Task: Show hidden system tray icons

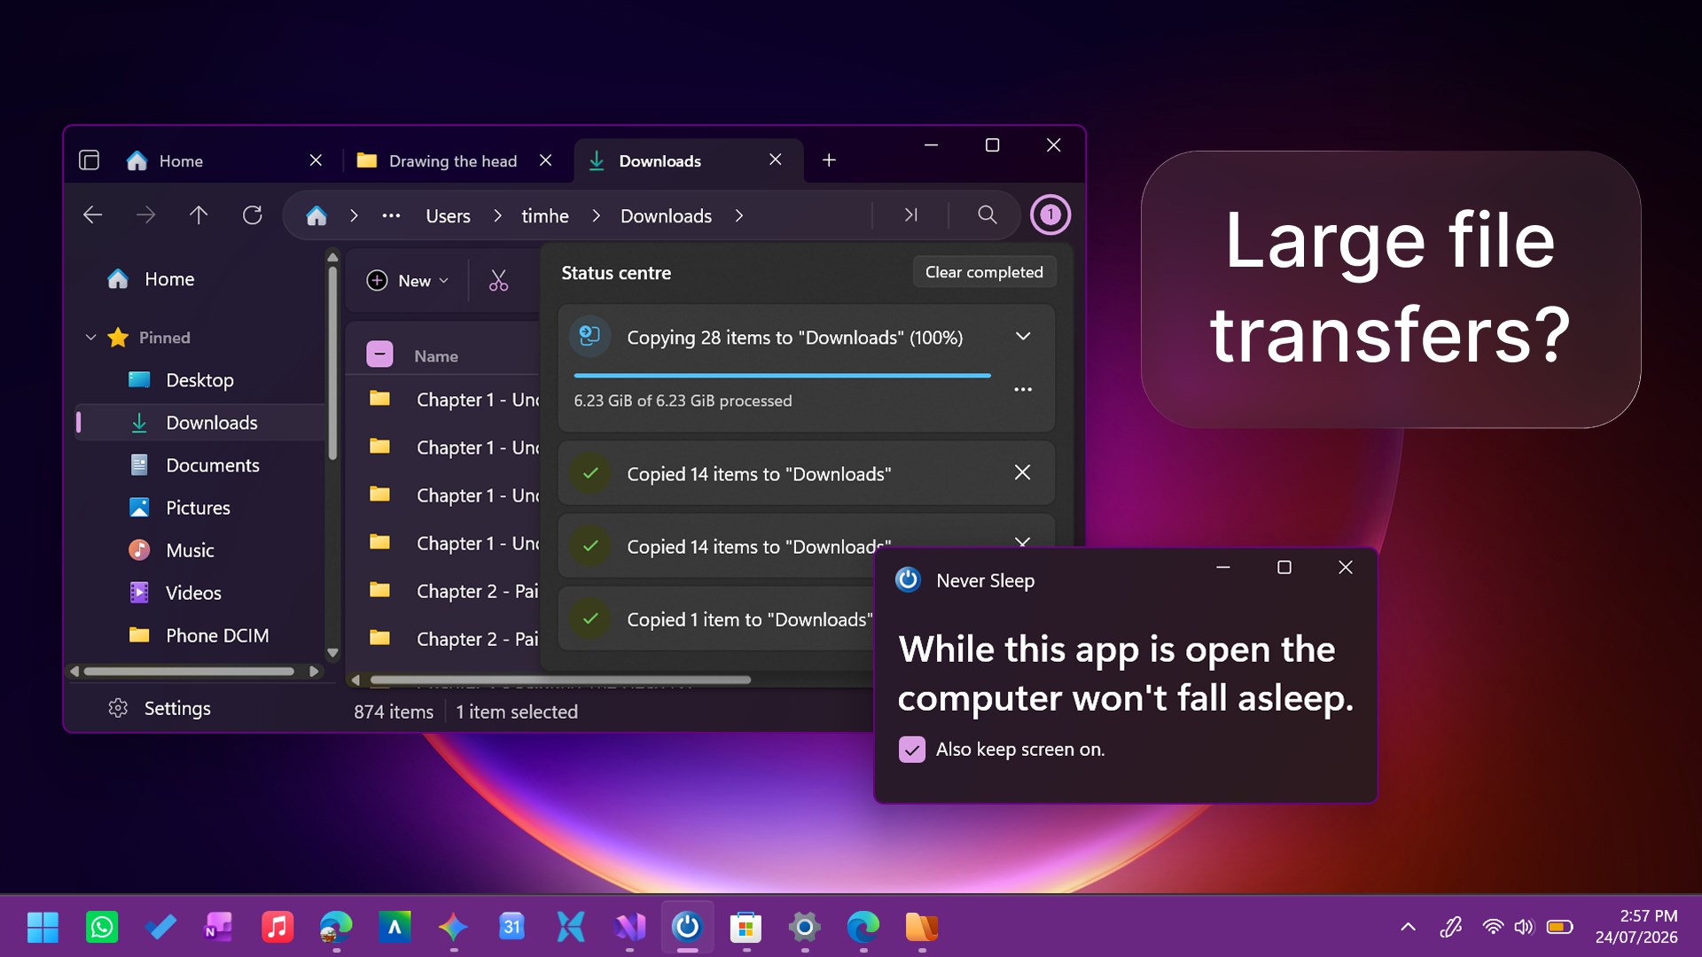Action: click(1408, 927)
